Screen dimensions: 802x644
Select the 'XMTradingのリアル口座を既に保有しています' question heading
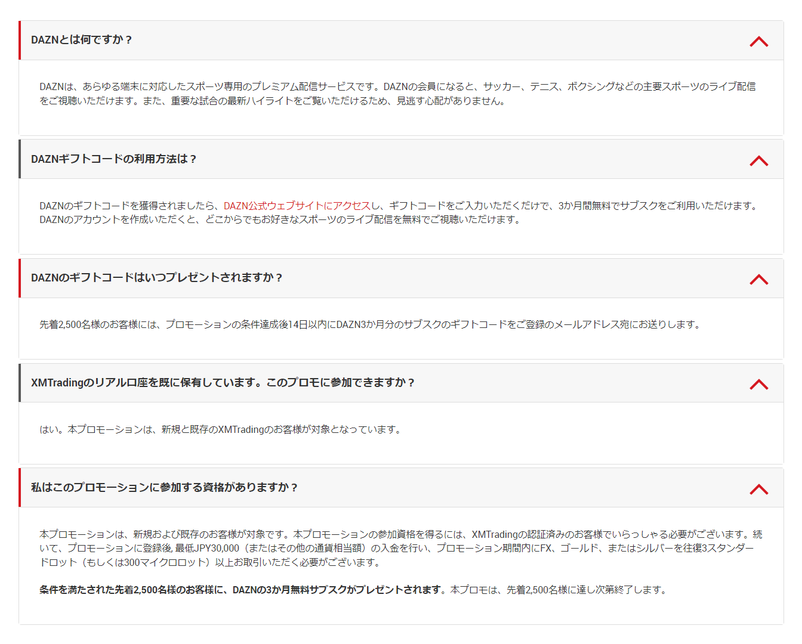[x=223, y=383]
